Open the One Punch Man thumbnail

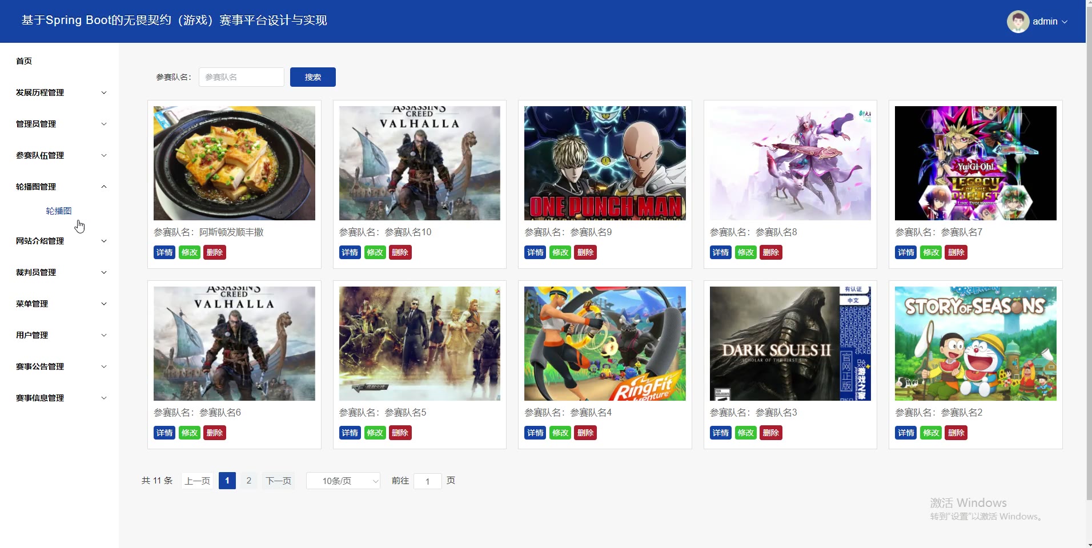click(605, 163)
